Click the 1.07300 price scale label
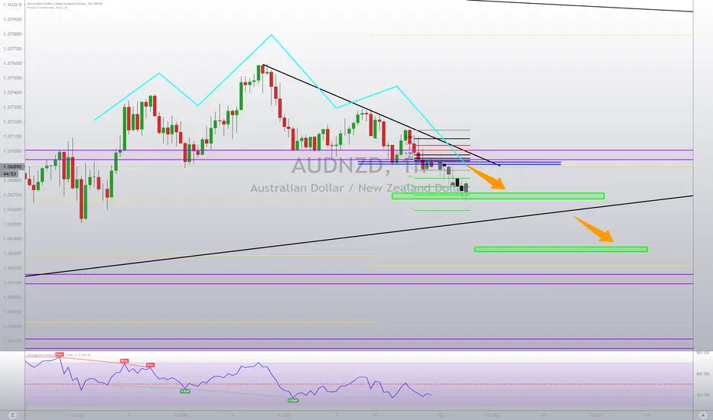Viewport: 713px width, 420px height. (x=12, y=107)
